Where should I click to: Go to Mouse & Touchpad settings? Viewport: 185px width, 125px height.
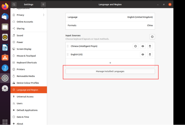[29, 56]
